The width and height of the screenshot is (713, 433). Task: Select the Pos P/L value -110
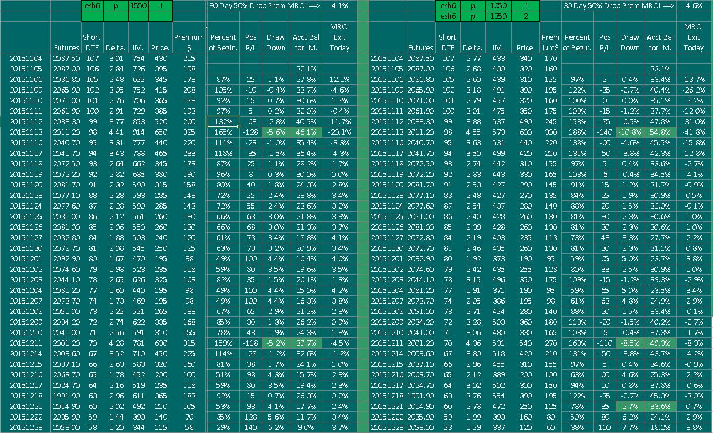coord(605,343)
